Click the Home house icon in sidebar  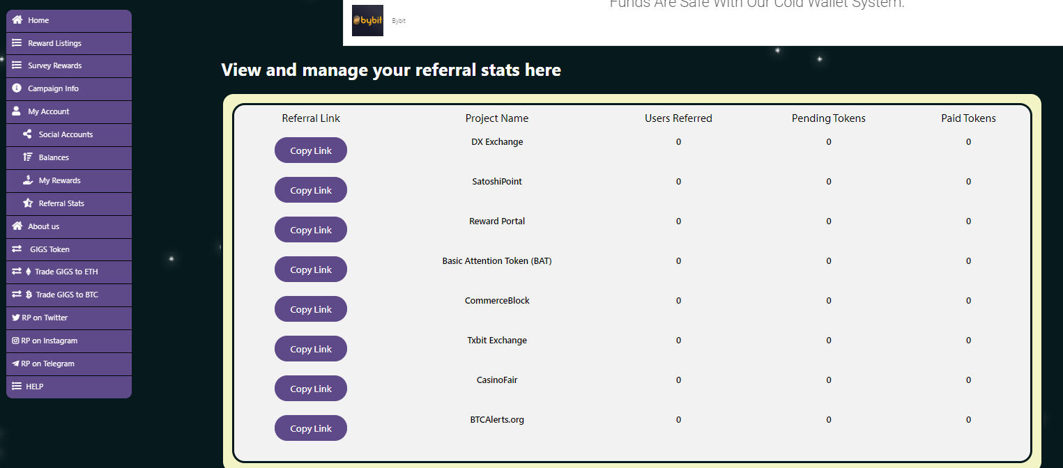coord(17,20)
